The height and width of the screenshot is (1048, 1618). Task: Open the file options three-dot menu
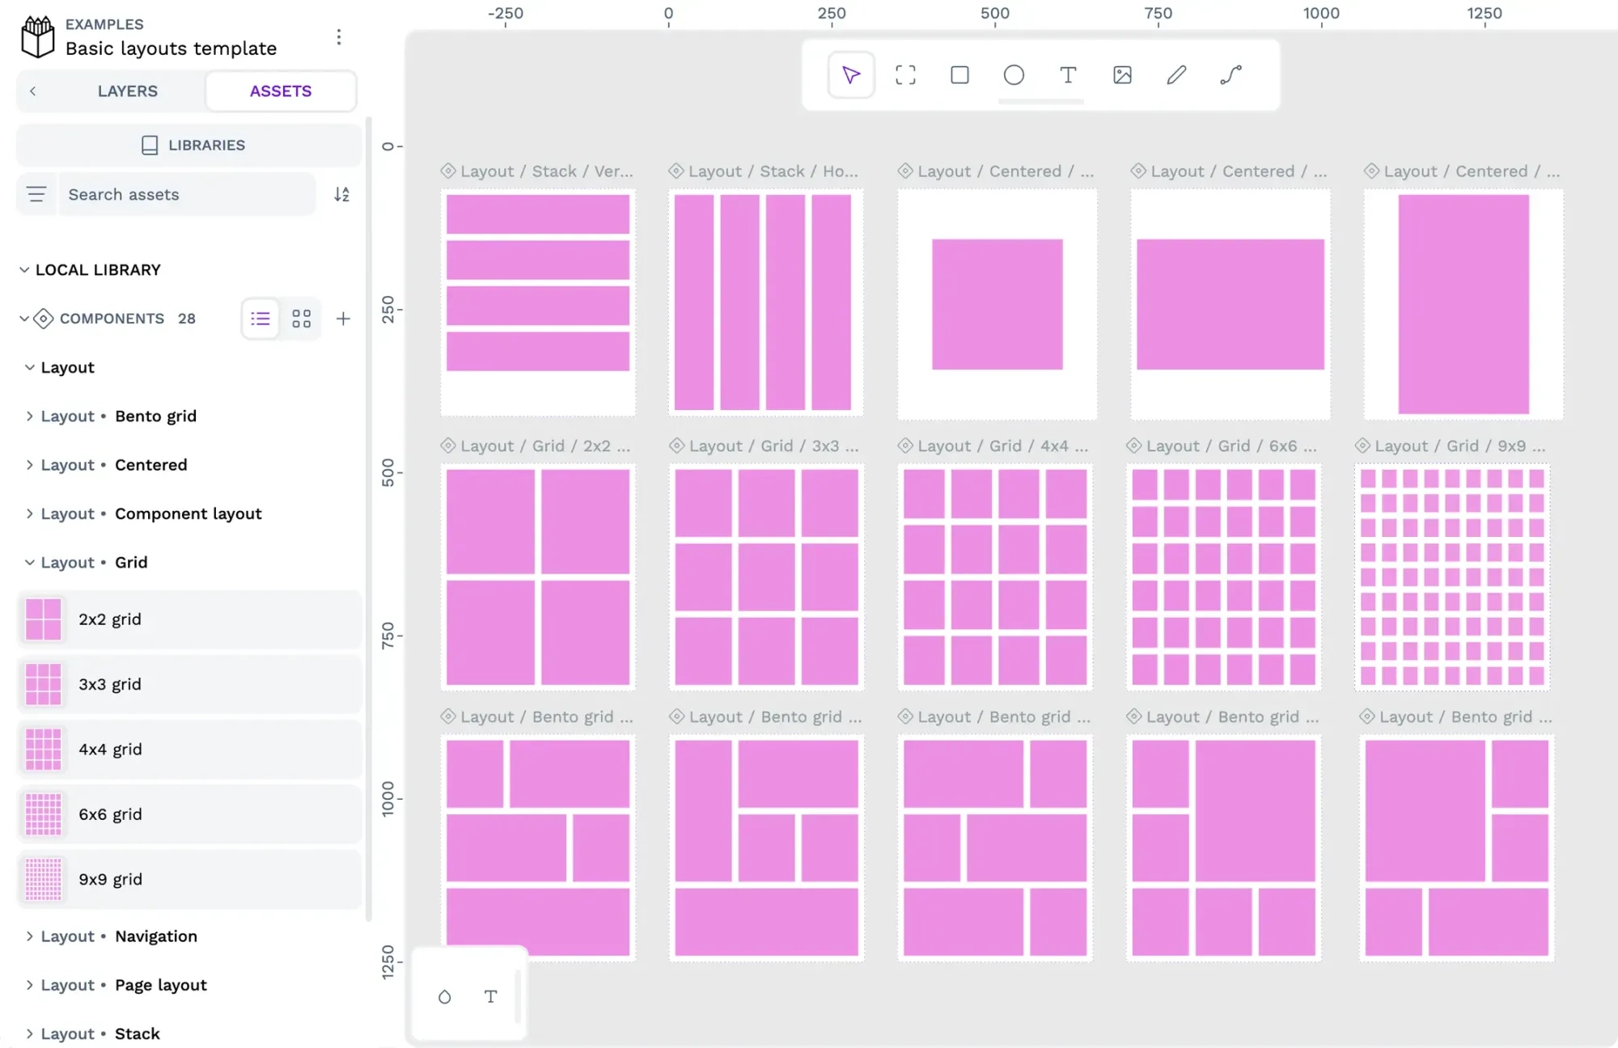pyautogui.click(x=339, y=37)
